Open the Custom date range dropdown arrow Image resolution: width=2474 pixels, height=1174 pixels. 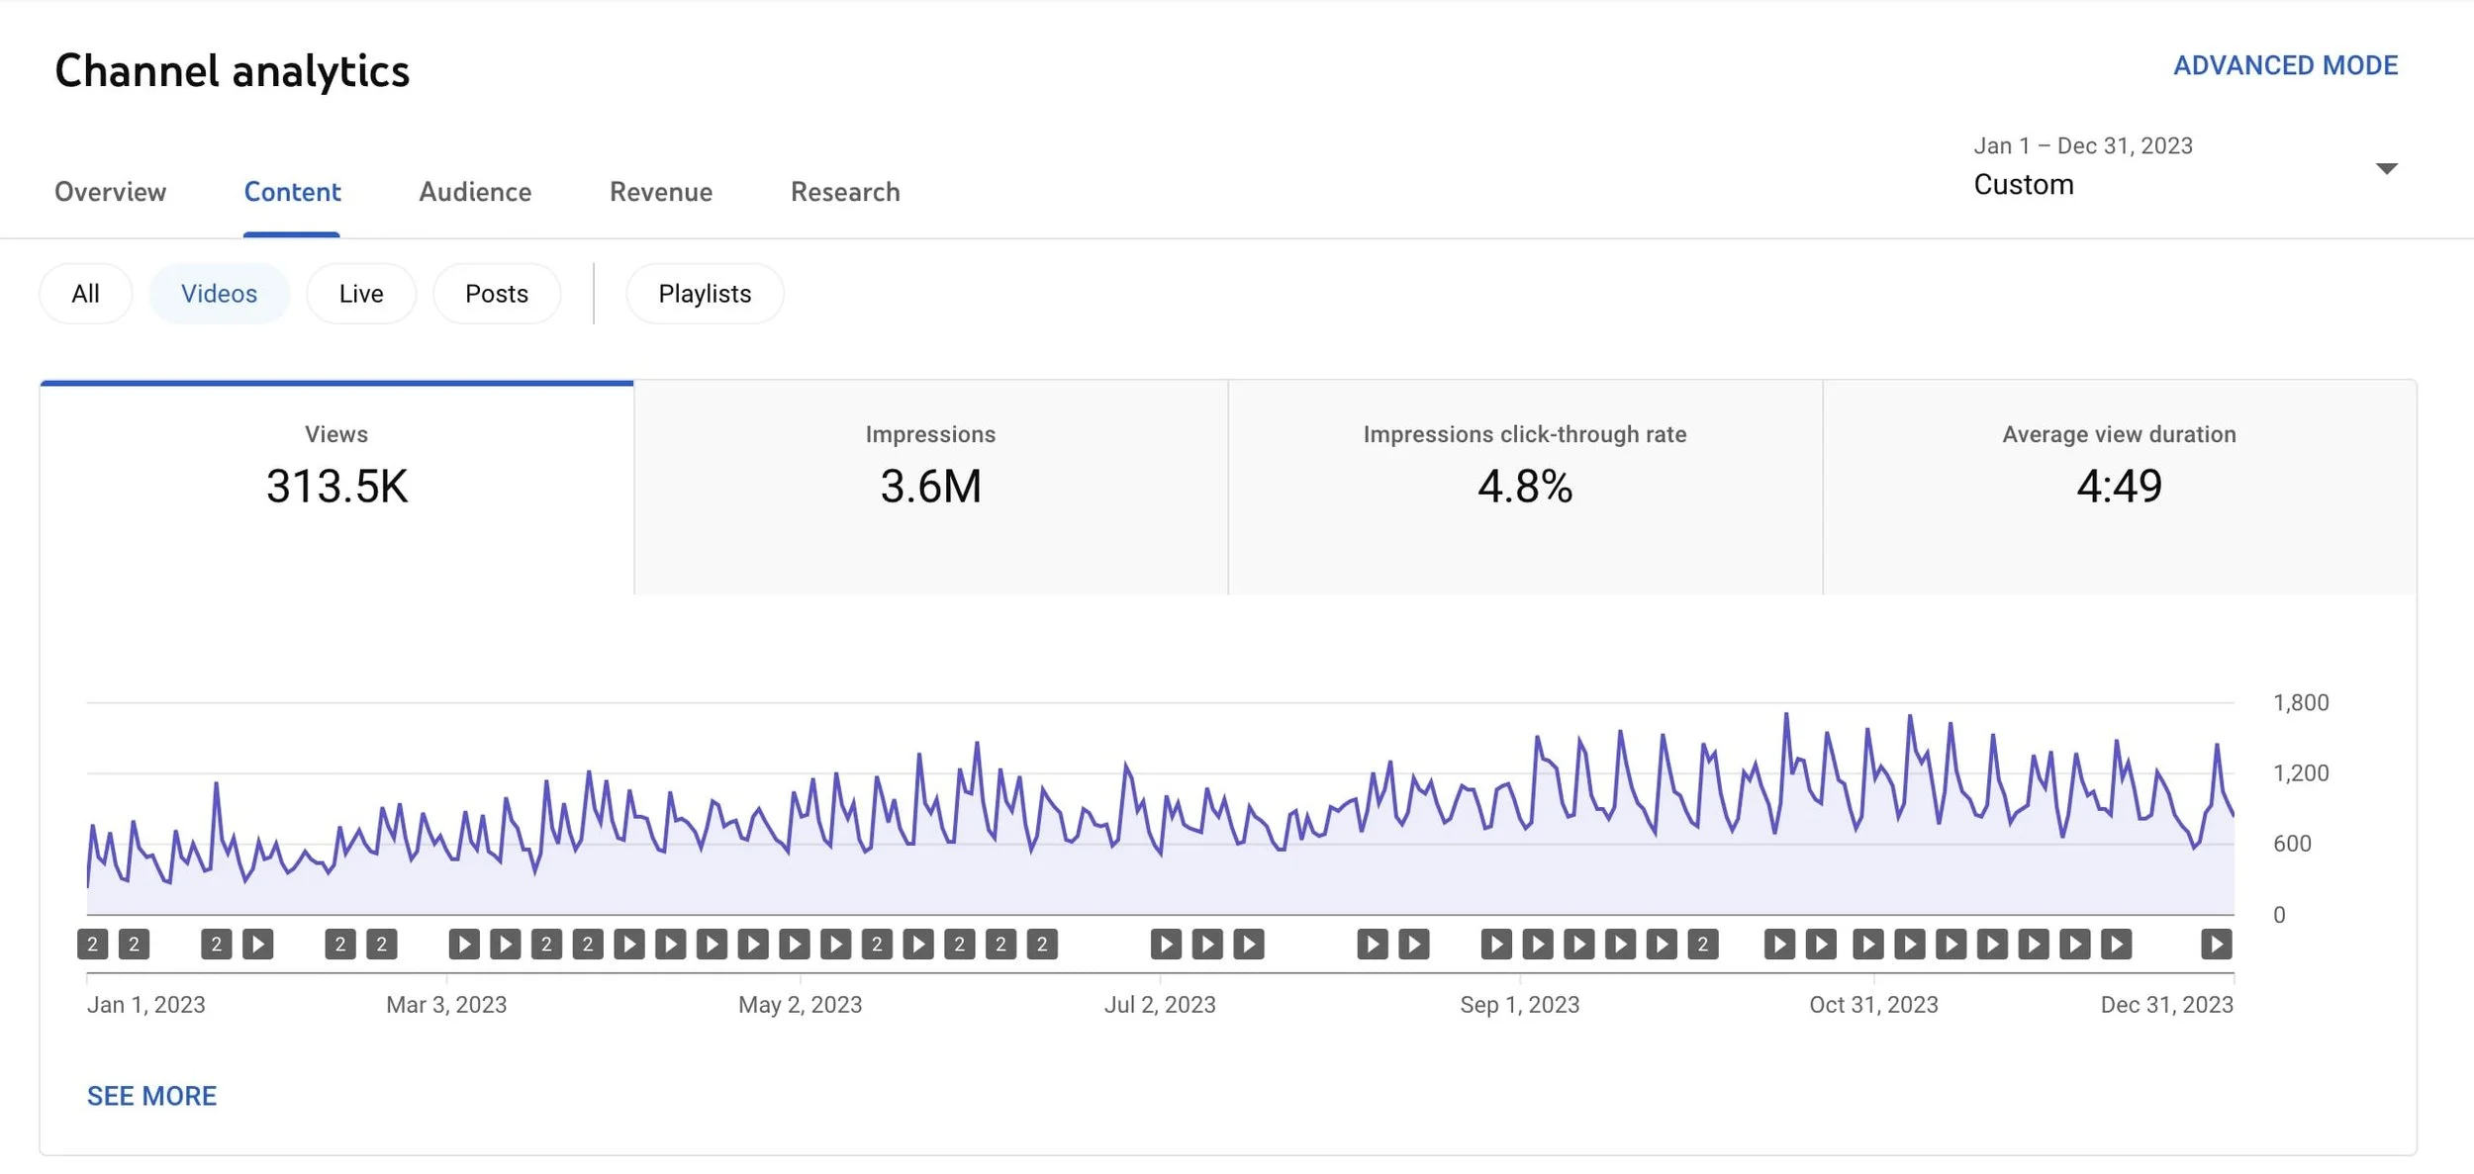click(x=2386, y=169)
